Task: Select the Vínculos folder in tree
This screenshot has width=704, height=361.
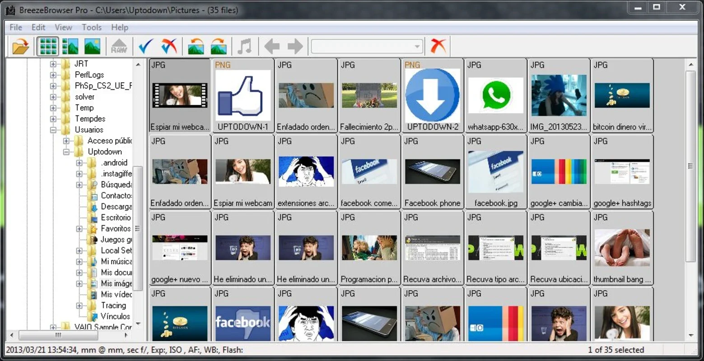Action: (115, 316)
